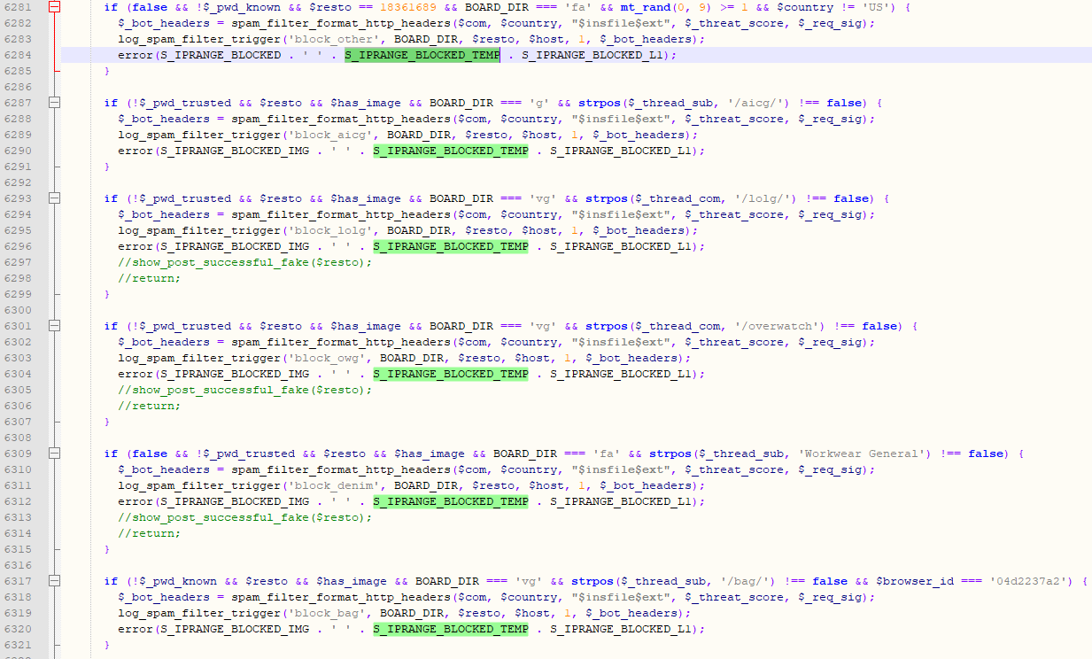This screenshot has height=659, width=1092.
Task: Collapse the code fold at line 6301
Action: click(55, 326)
